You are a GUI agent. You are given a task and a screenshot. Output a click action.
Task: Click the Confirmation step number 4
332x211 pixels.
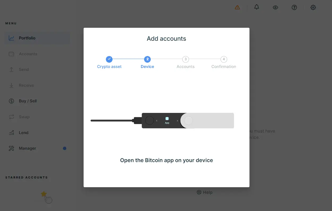(224, 59)
